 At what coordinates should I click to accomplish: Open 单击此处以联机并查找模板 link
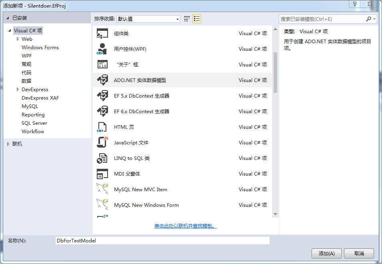185,226
